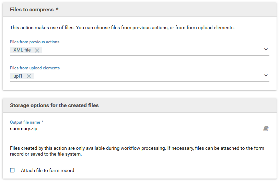Select the XML file chip text
This screenshot has width=279, height=181.
coord(22,50)
